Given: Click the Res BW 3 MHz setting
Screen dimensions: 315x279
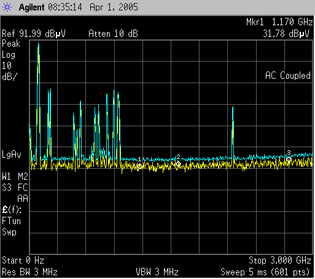Looking at the screenshot, I should point(29,272).
